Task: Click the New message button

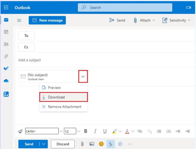Action: pyautogui.click(x=47, y=20)
